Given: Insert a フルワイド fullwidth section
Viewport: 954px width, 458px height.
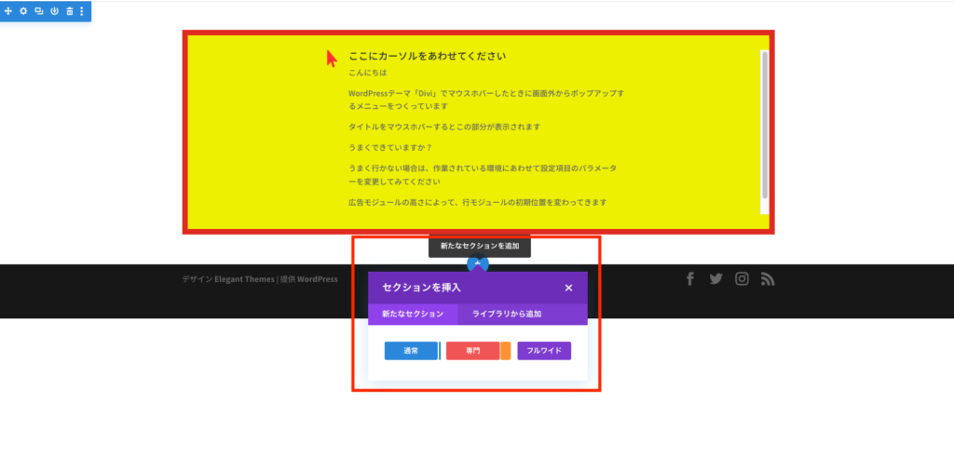Looking at the screenshot, I should pyautogui.click(x=544, y=351).
